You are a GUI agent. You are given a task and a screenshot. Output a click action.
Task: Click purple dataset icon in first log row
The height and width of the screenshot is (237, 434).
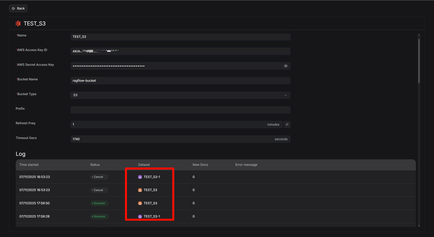140,177
